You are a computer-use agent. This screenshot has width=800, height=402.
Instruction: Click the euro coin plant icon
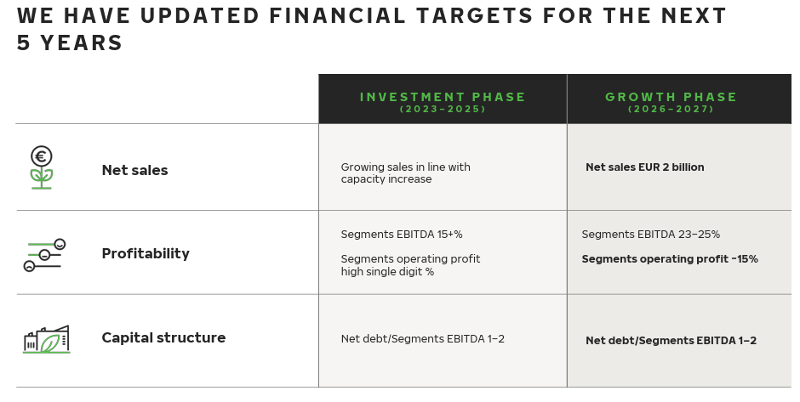(42, 167)
